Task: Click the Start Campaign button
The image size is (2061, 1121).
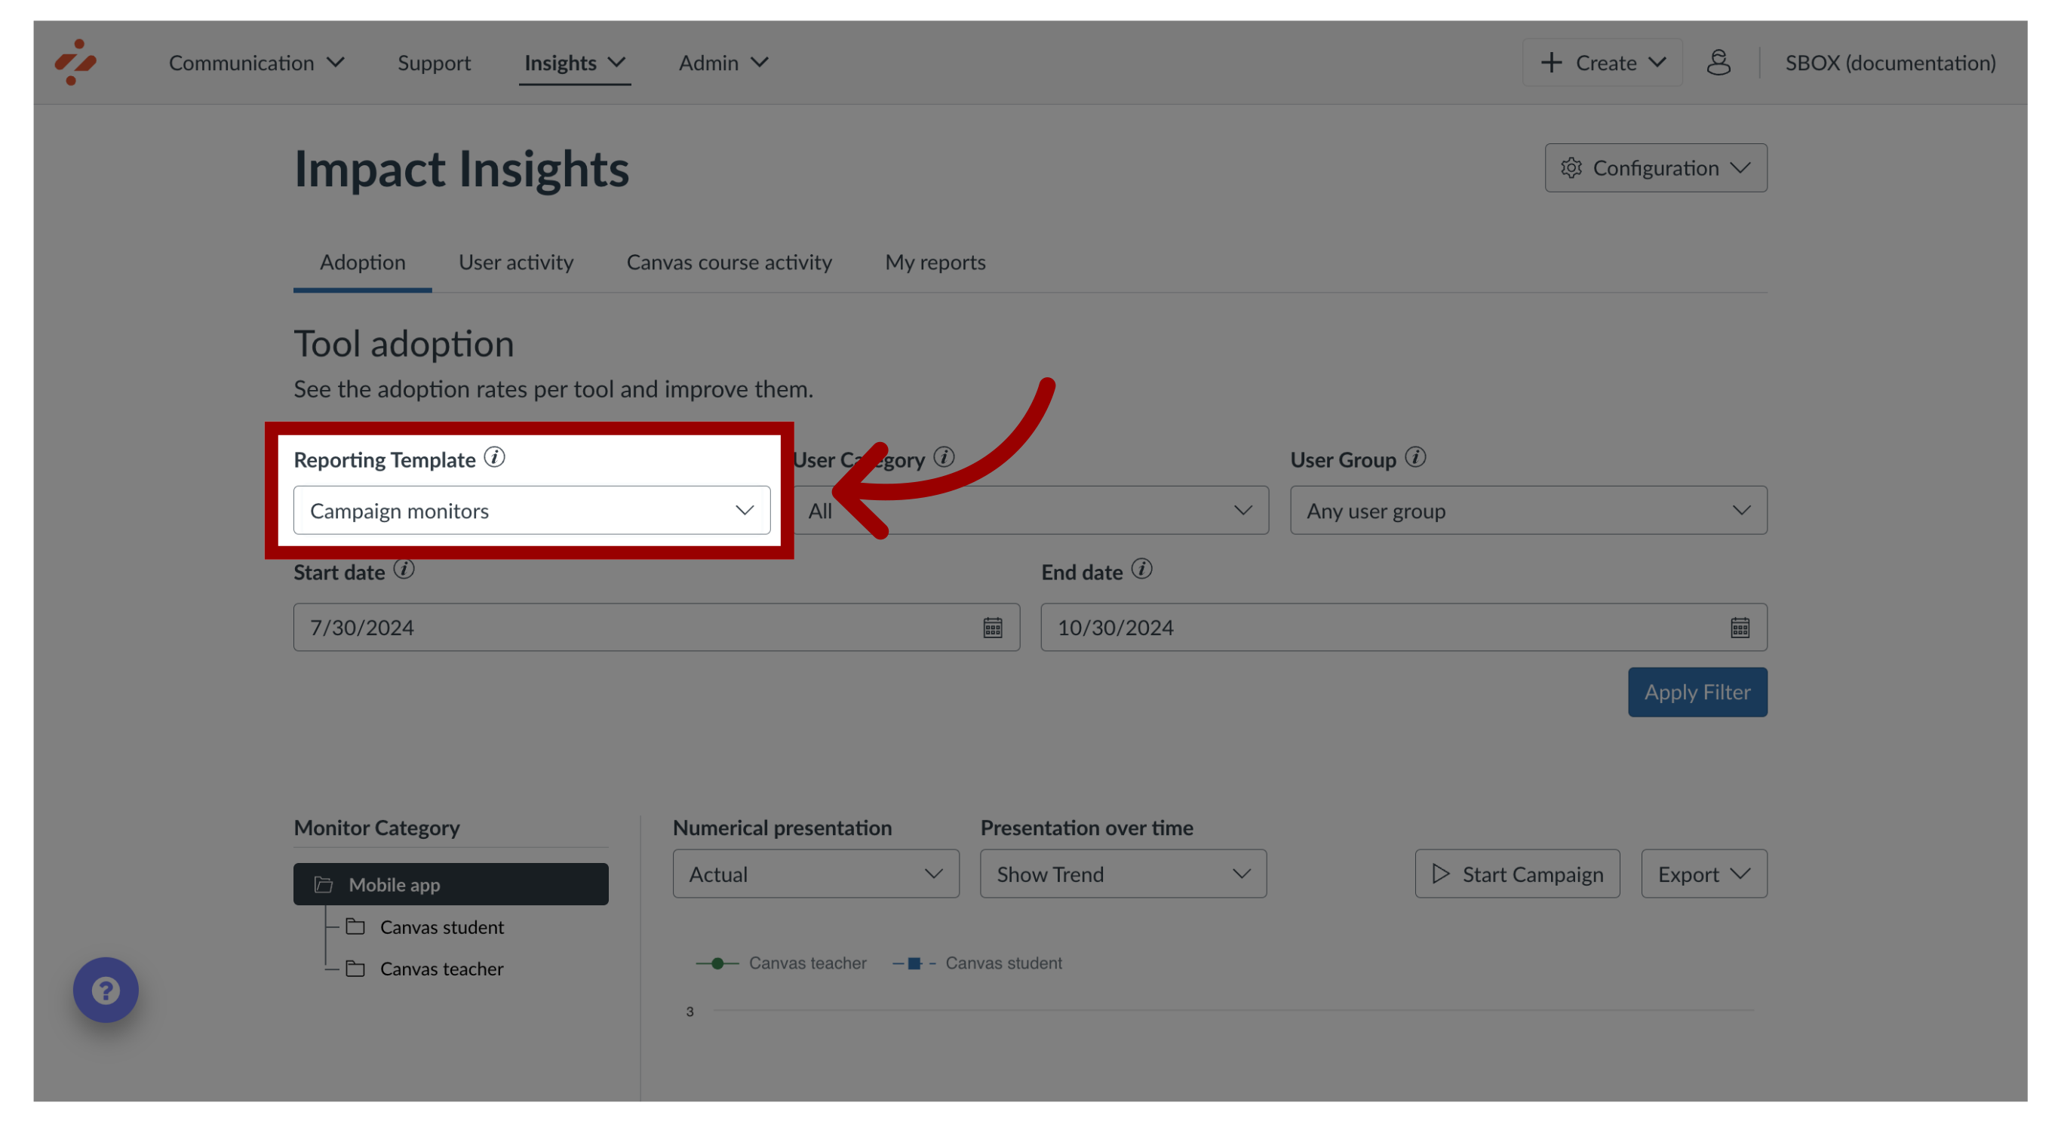Action: (1516, 873)
